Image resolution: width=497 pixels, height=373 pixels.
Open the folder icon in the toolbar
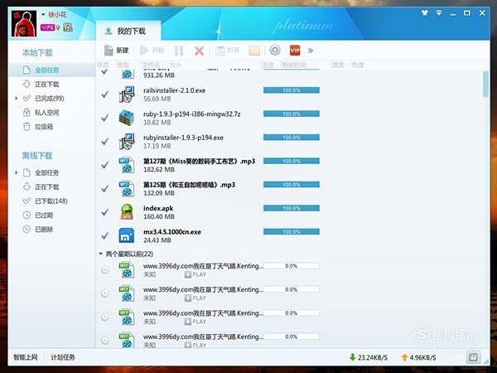[x=254, y=51]
